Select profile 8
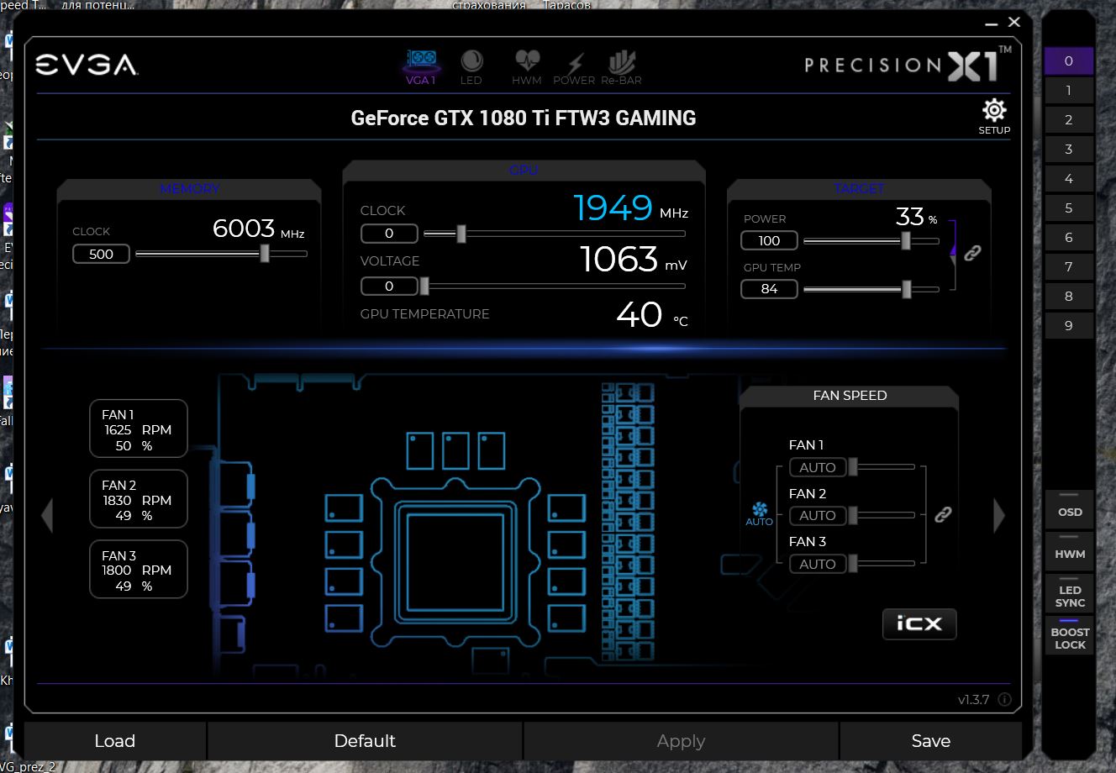The width and height of the screenshot is (1116, 773). point(1069,296)
